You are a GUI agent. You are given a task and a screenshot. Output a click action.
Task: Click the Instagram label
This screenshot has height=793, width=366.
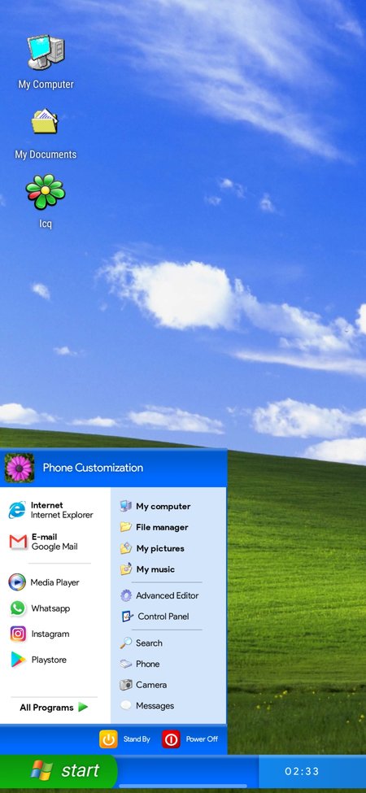[x=50, y=634]
